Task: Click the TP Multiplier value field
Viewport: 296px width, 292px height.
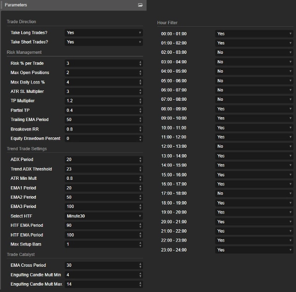Action: pos(104,101)
